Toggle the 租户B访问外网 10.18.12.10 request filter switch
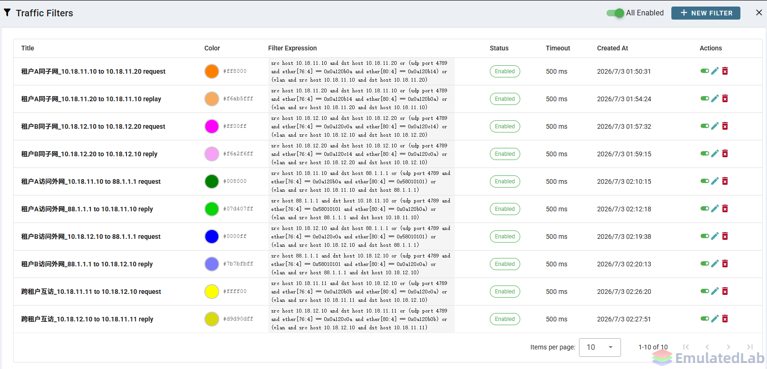 [x=705, y=236]
